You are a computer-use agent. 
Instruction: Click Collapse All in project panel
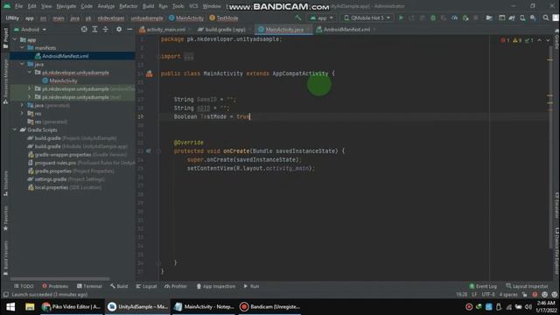click(x=106, y=30)
